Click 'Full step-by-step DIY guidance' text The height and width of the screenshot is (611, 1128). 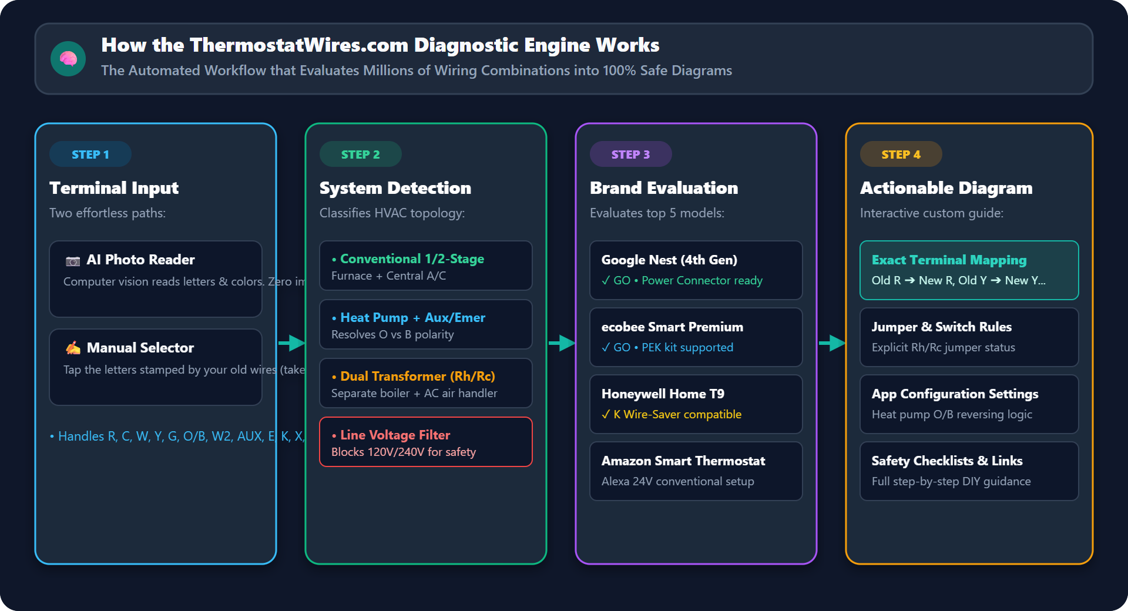pos(951,482)
